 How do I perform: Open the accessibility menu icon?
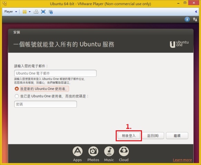click(x=187, y=19)
